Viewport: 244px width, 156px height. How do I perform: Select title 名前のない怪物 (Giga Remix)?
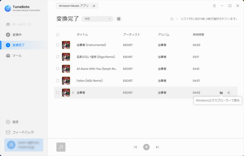[96, 57]
